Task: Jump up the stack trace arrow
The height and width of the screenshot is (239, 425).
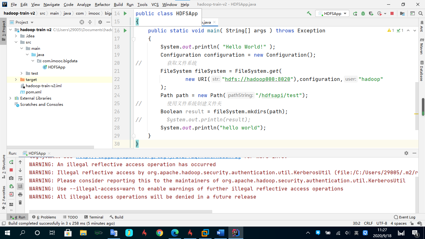Action: click(x=20, y=162)
